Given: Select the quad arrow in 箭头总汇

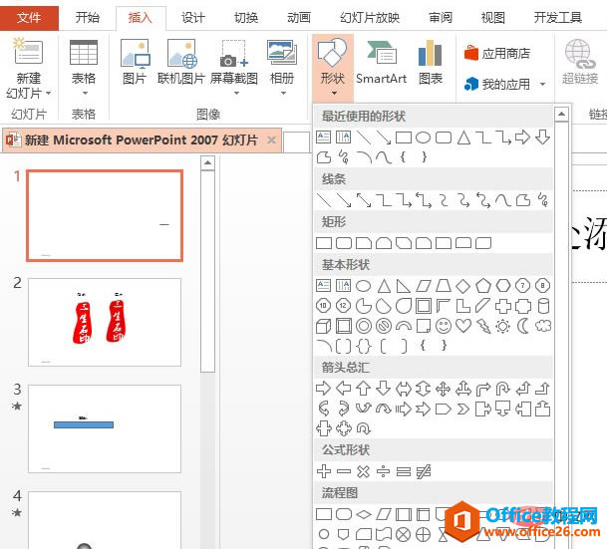Looking at the screenshot, I should [444, 388].
